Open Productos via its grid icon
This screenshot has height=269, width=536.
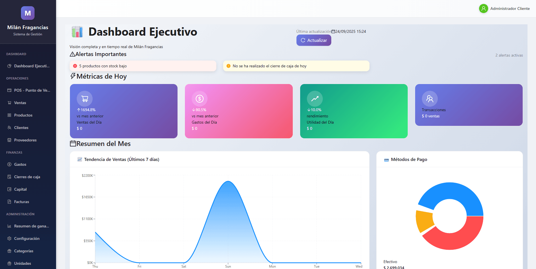point(9,115)
